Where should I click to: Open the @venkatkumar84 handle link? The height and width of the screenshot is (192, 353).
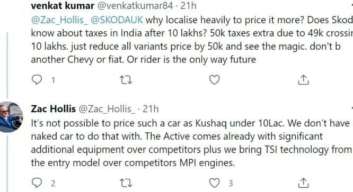(x=135, y=5)
